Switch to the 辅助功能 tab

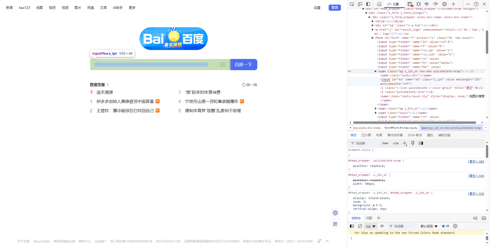point(444,135)
